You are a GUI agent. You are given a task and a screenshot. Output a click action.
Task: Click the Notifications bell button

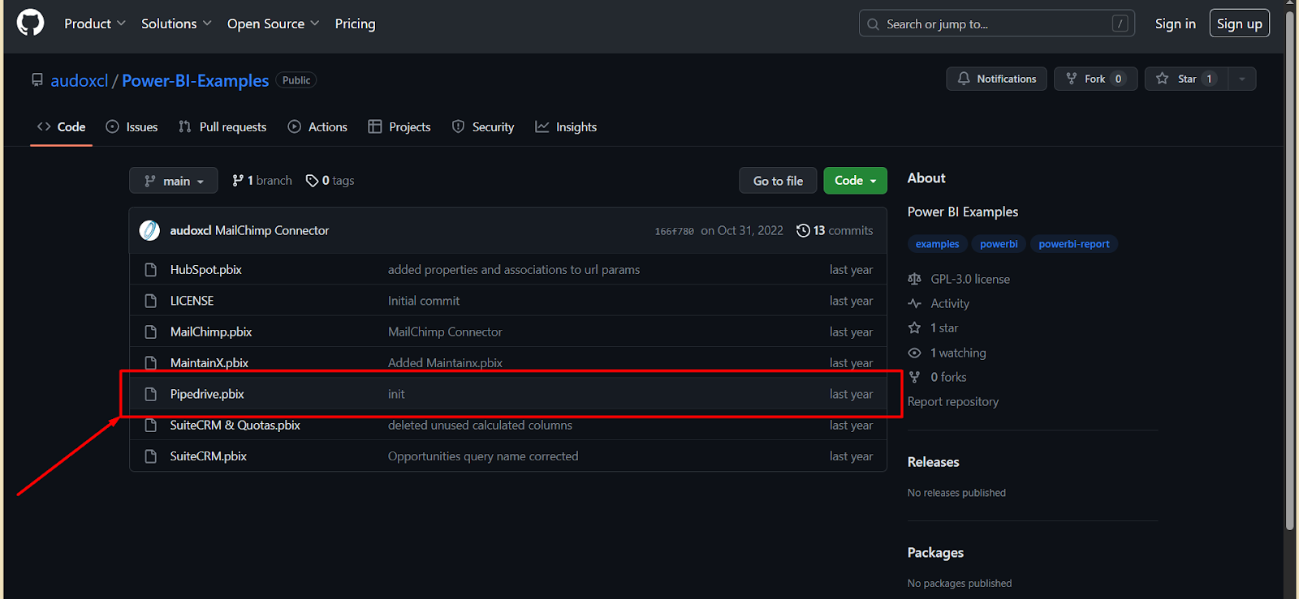(x=996, y=79)
